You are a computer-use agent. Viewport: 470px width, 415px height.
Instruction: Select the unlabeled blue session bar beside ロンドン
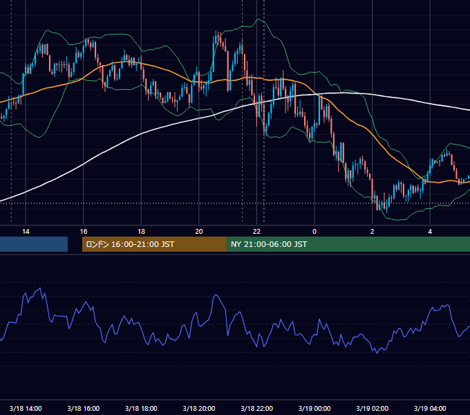tap(34, 244)
